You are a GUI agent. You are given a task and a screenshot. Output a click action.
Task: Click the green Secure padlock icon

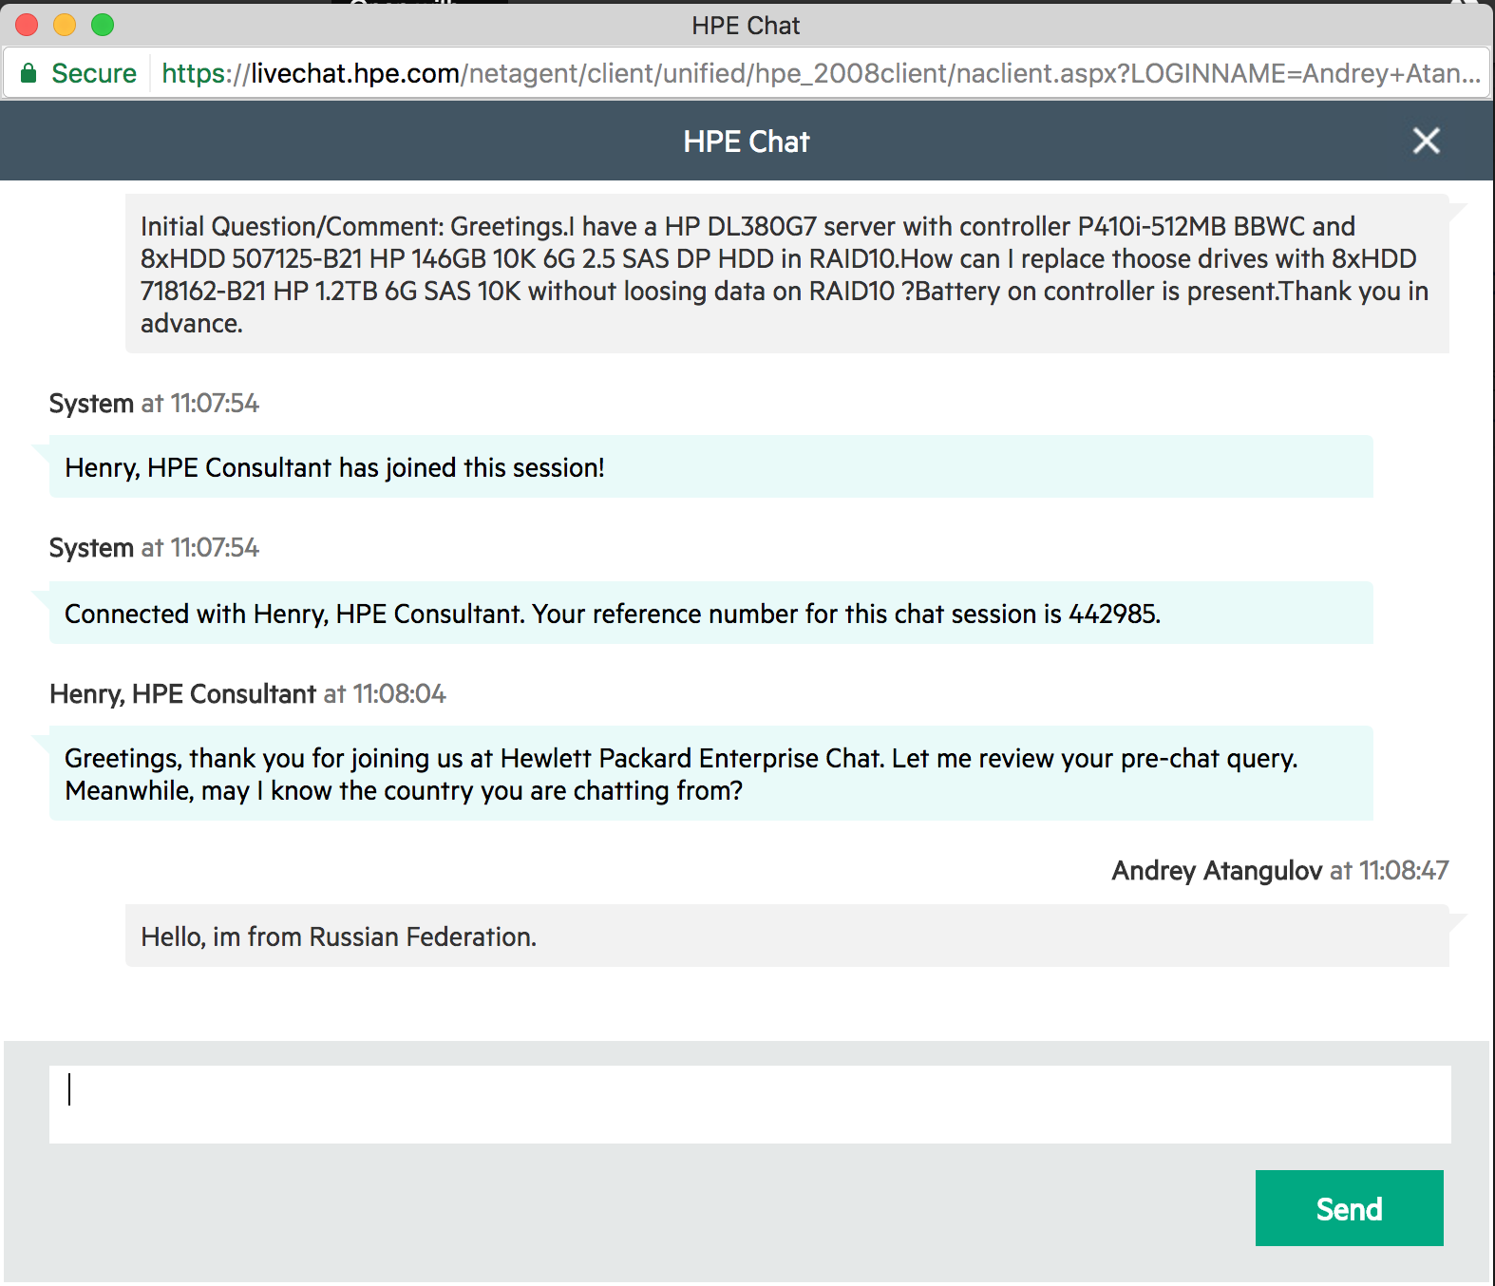point(28,73)
